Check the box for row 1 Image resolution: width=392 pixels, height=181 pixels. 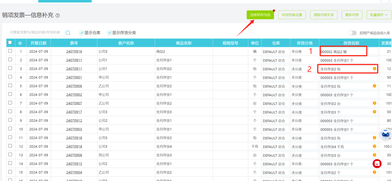(x=10, y=51)
